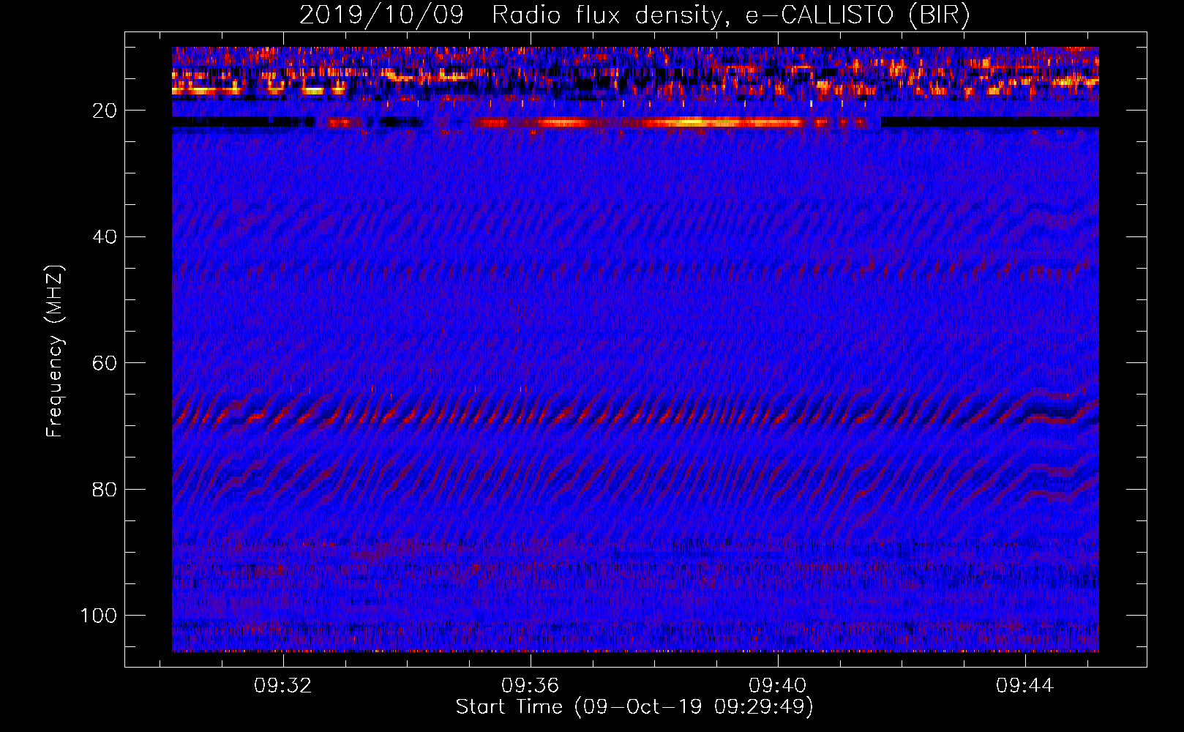The width and height of the screenshot is (1184, 732).
Task: Click the 60 frequency tick label
Action: (x=105, y=363)
